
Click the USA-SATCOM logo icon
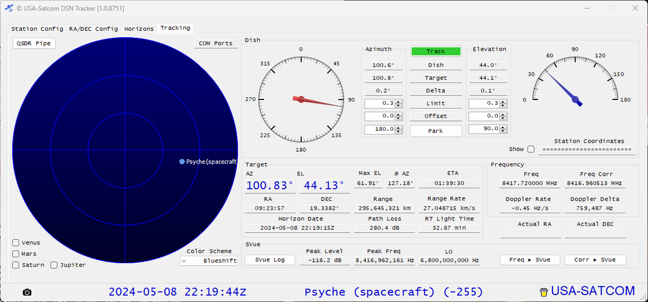click(544, 292)
